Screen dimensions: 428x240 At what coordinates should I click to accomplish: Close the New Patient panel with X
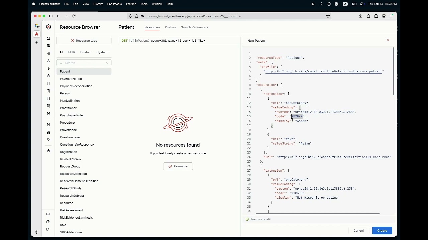[388, 40]
